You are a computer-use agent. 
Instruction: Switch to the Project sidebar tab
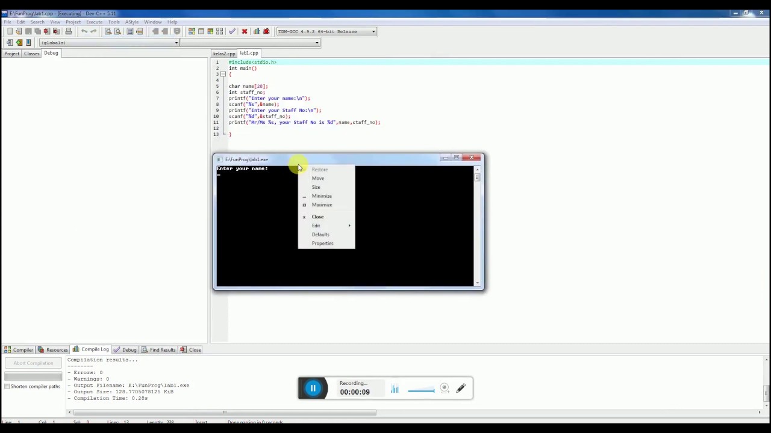pyautogui.click(x=11, y=54)
